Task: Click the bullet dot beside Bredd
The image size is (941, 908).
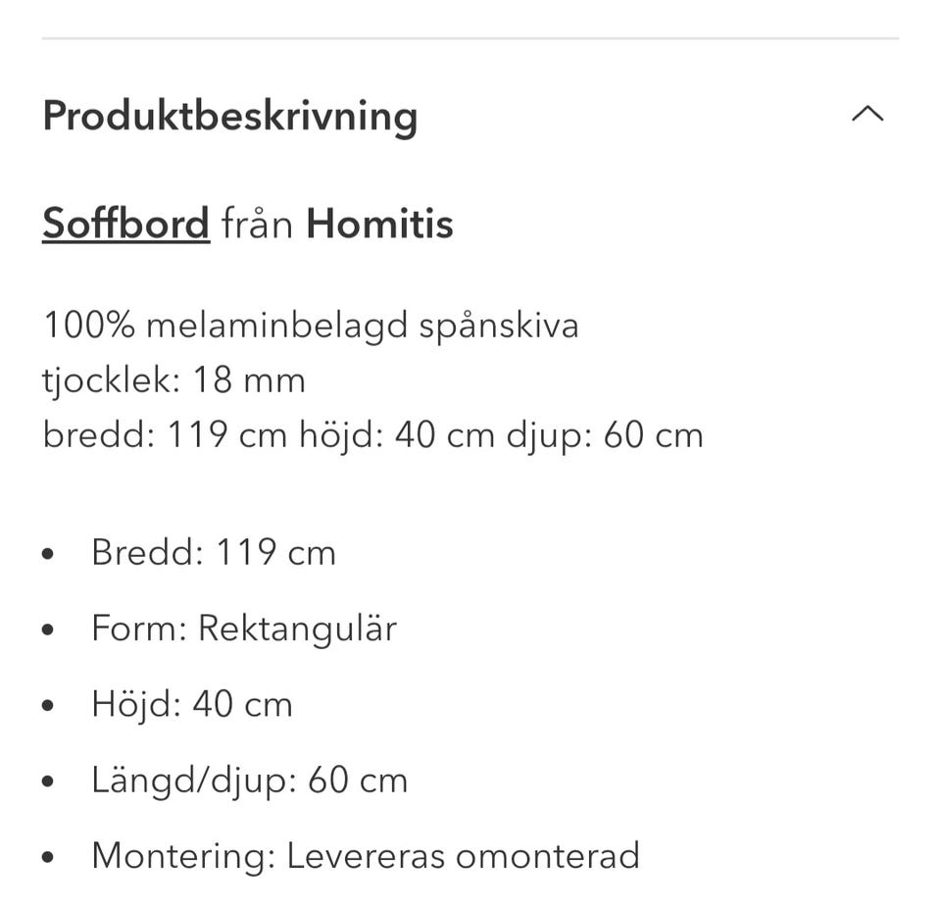Action: click(x=49, y=554)
